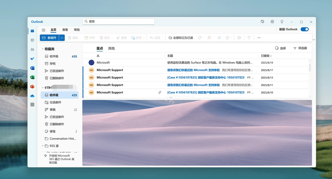Click the Archive 存档 toolbar button
332x179 pixels.
coord(90,38)
